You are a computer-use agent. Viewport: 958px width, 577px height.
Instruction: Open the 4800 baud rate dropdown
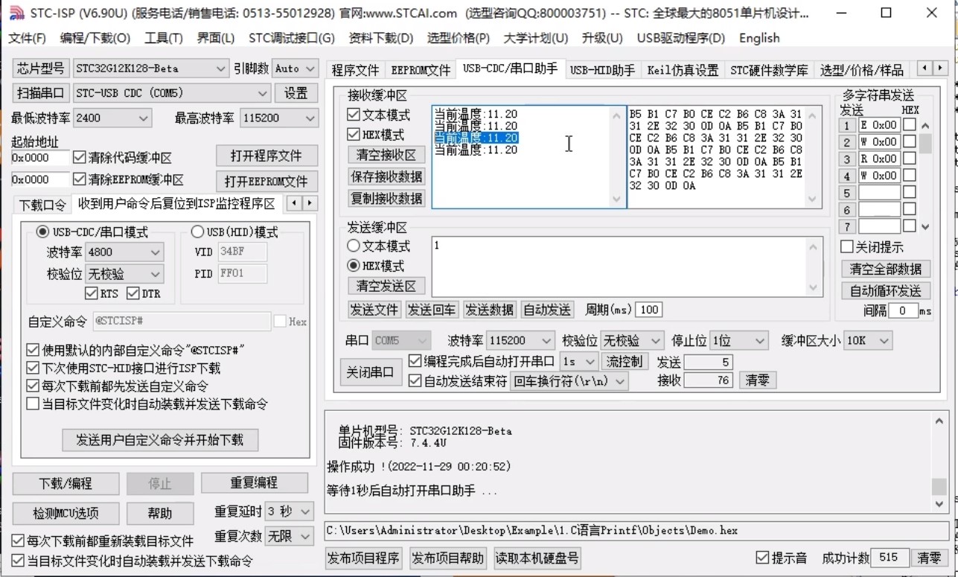(x=124, y=252)
